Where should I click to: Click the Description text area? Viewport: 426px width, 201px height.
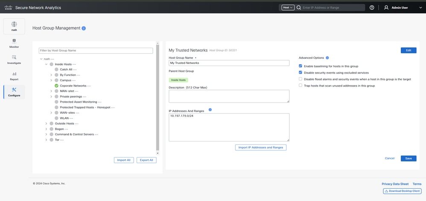[x=229, y=96]
